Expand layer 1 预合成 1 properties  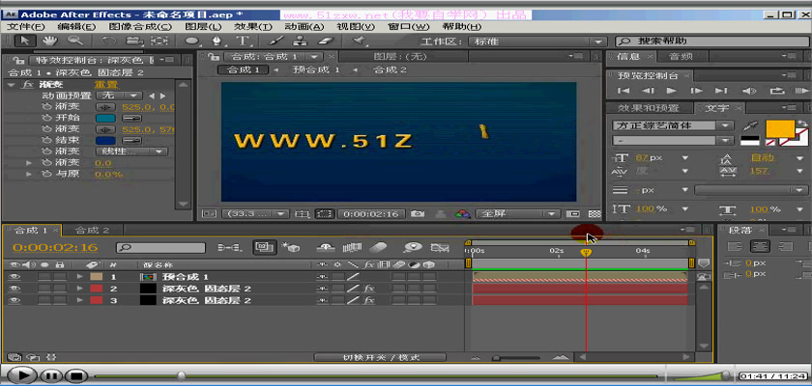79,277
